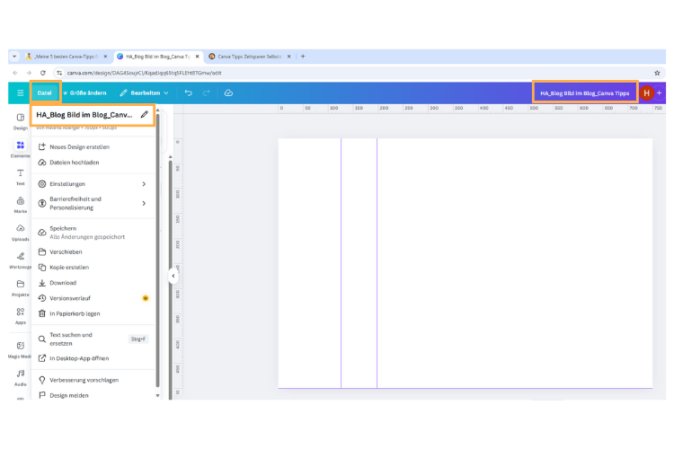Select Verbesserung vorschlagen
The image size is (674, 449).
pos(93,380)
